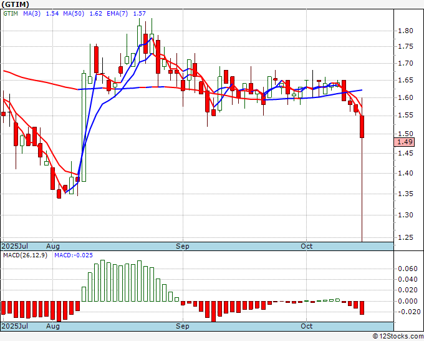Click the 1.70 price axis label
Viewport: 424px width, 341px height.
(x=406, y=63)
